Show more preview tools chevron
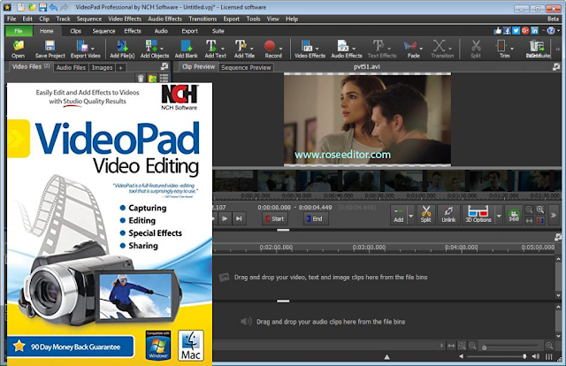The width and height of the screenshot is (566, 366). [554, 215]
